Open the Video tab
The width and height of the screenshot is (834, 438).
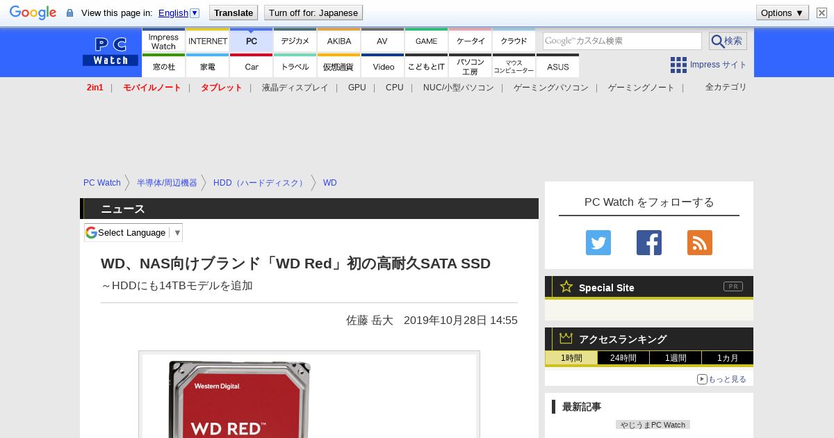point(383,66)
